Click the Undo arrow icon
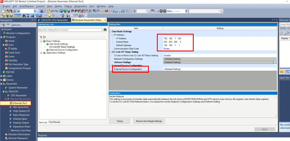Screen dimensions: 290x141 (53, 11)
